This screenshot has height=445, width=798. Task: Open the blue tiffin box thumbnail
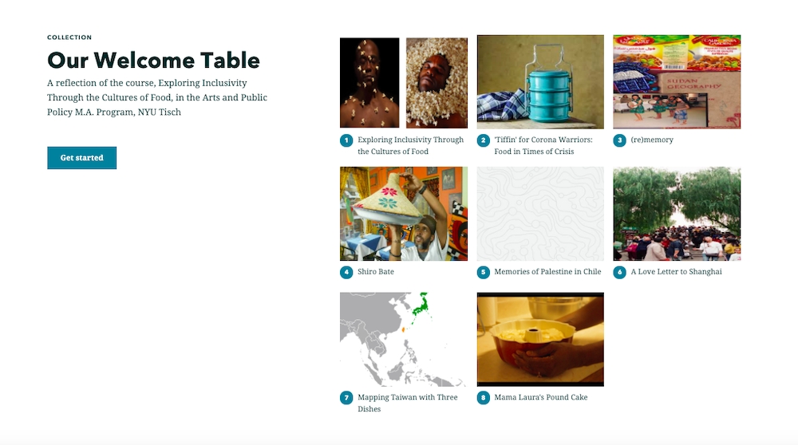[x=540, y=81]
